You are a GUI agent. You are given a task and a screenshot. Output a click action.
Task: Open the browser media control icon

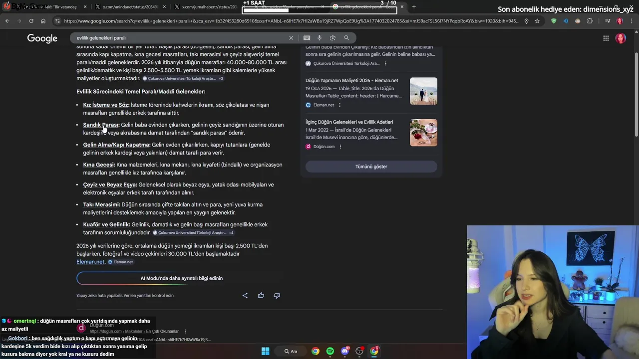click(x=608, y=21)
